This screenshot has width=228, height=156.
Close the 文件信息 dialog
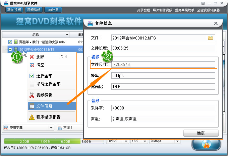click(216, 23)
